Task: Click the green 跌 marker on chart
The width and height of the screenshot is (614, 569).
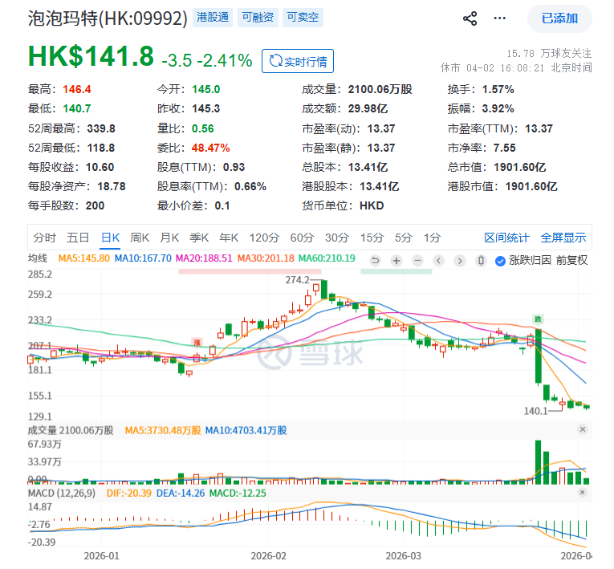Action: [x=538, y=319]
